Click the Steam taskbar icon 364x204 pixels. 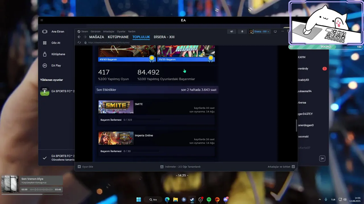point(192,199)
